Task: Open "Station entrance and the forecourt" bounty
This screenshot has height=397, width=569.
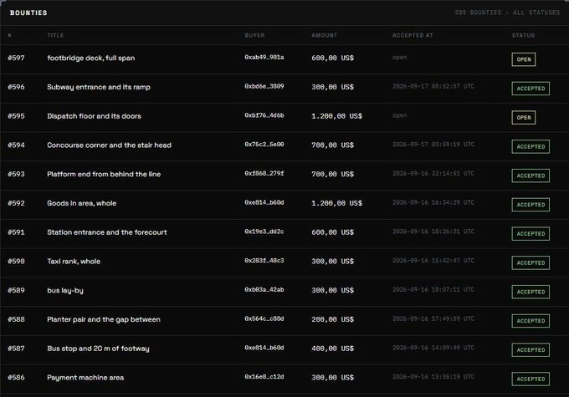Action: [x=107, y=232]
